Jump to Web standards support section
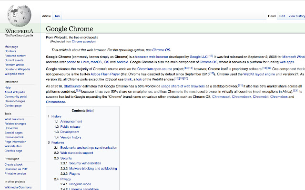The image size is (305, 190). click(77, 153)
